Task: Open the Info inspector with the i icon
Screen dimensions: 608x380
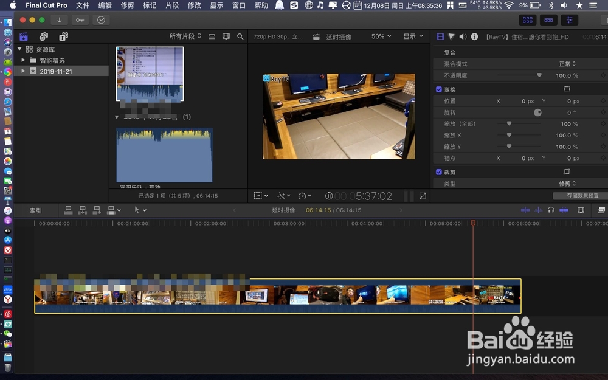Action: pyautogui.click(x=474, y=36)
